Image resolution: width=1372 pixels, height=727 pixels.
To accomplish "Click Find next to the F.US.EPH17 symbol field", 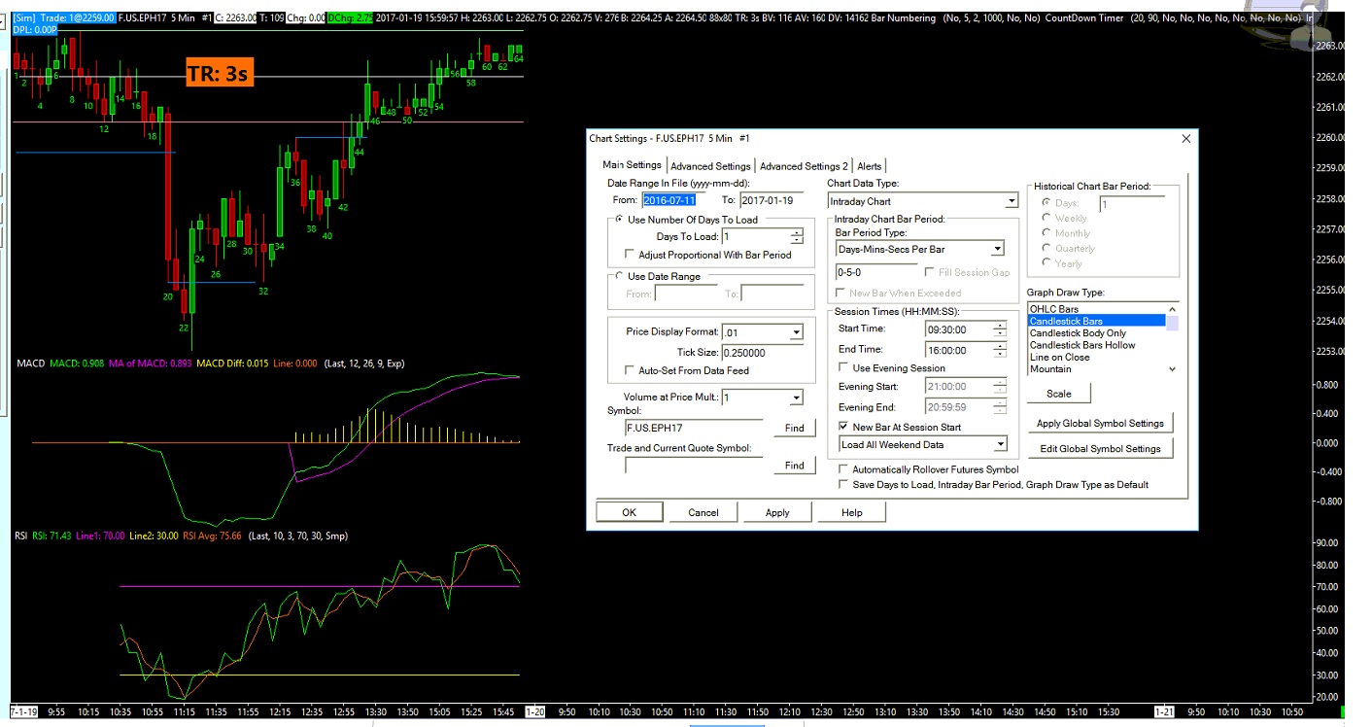I will click(x=794, y=428).
